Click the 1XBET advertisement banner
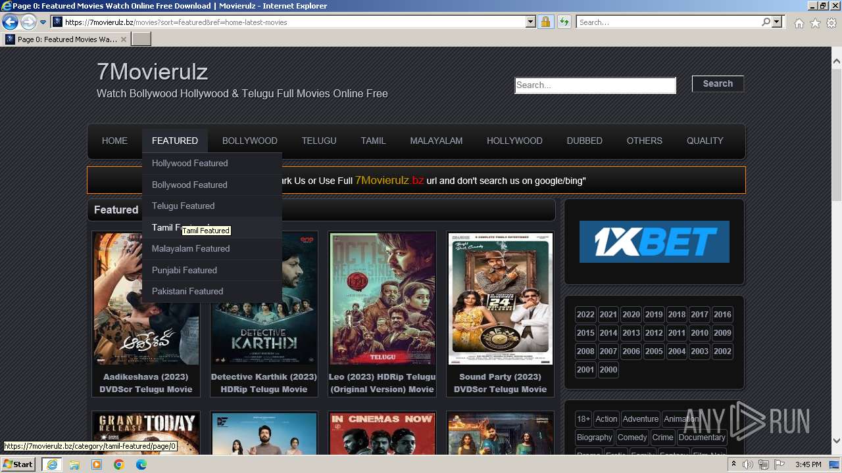842x473 pixels. [x=654, y=242]
